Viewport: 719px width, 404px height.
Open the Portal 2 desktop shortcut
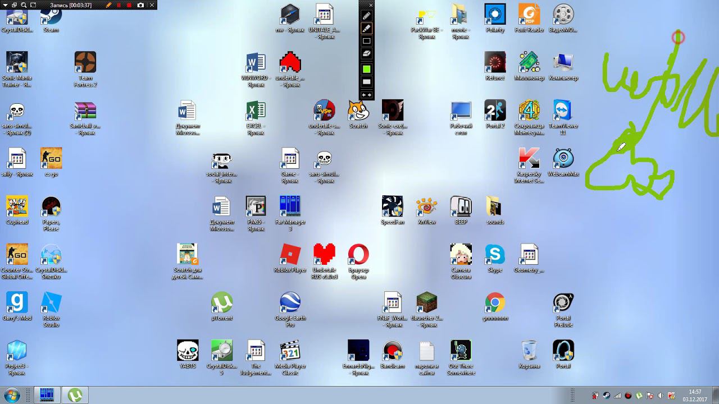click(x=495, y=114)
